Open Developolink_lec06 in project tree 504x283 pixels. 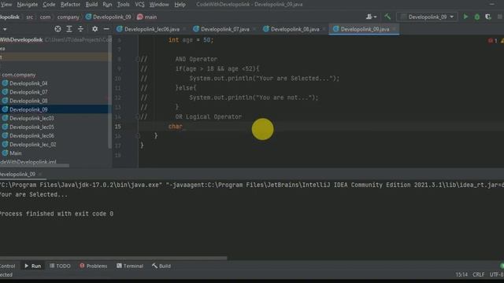tap(31, 136)
